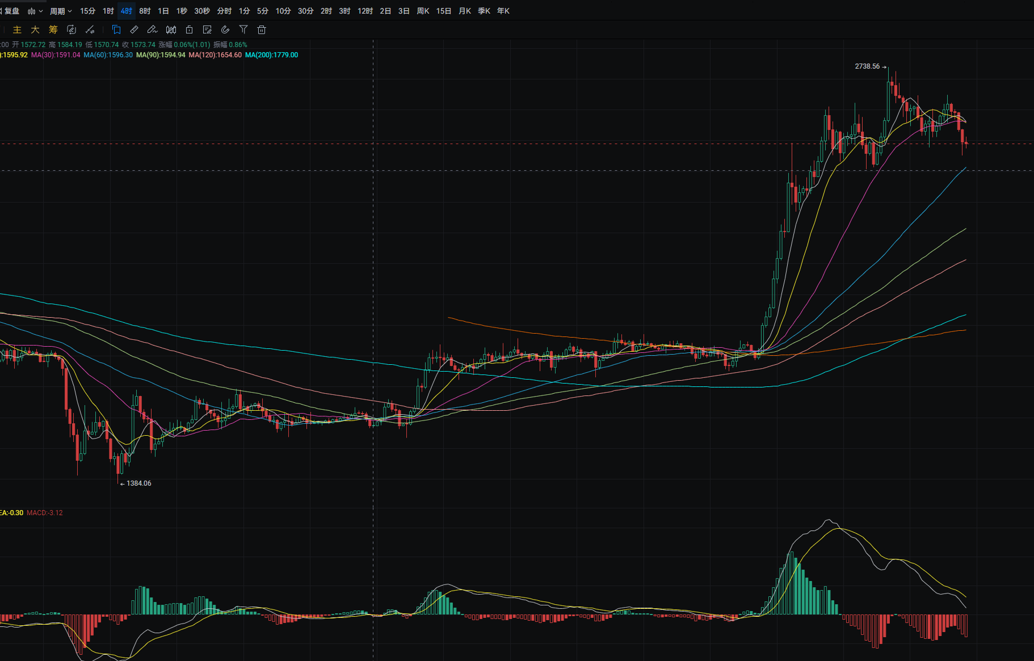Toggle the 主 indicator button
Screen dimensions: 1034x661
(17, 30)
